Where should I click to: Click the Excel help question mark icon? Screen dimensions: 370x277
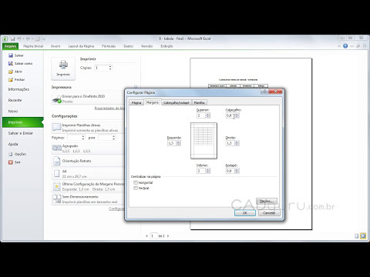pyautogui.click(x=345, y=46)
